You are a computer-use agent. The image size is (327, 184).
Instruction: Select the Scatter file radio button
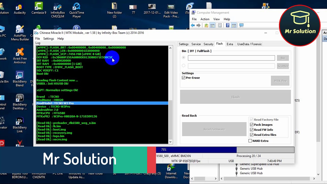coord(183,66)
